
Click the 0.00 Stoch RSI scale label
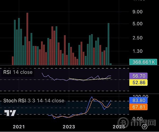[138, 119]
